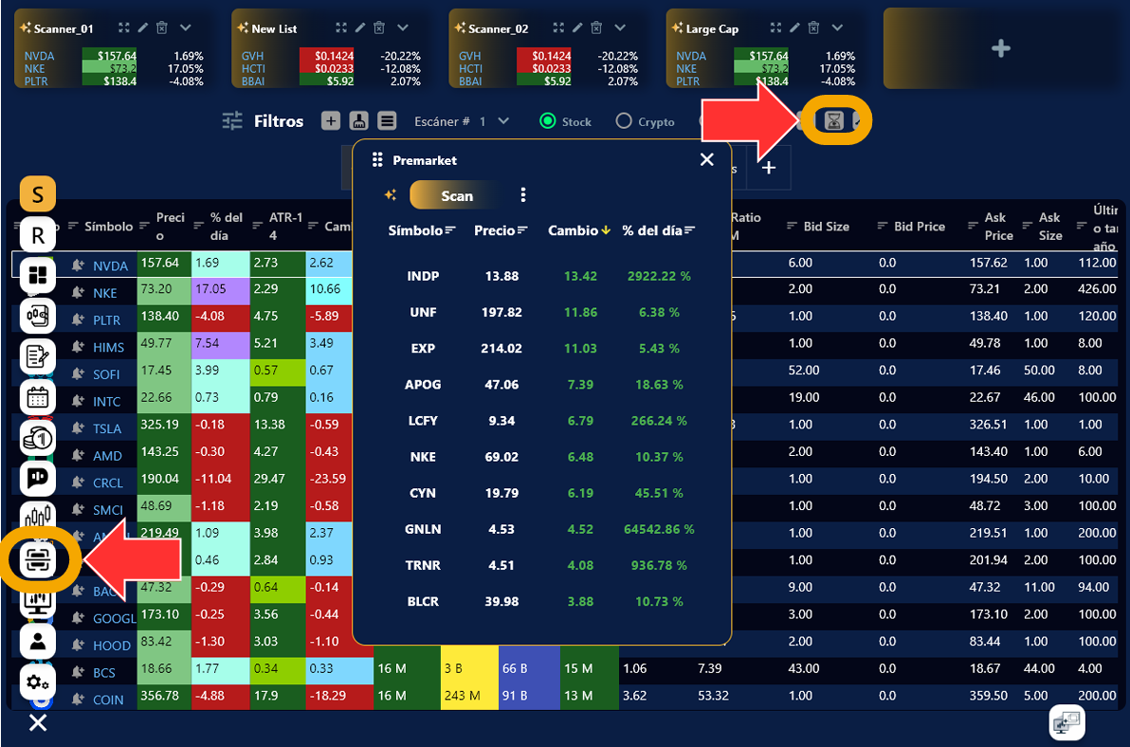Click the yellow 3 B cell in BCS row
Image resolution: width=1130 pixels, height=747 pixels.
[469, 669]
